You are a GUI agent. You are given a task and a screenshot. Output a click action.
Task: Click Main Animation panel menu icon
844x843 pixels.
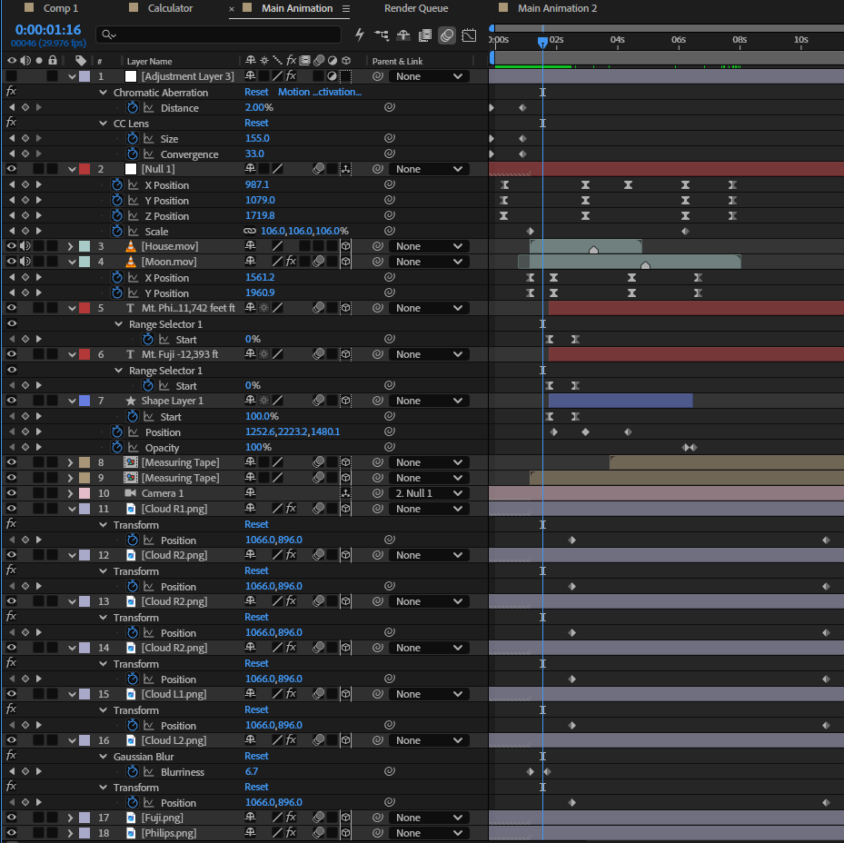point(346,8)
